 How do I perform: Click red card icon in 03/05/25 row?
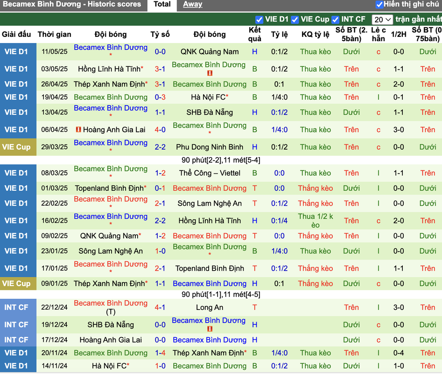(x=210, y=73)
